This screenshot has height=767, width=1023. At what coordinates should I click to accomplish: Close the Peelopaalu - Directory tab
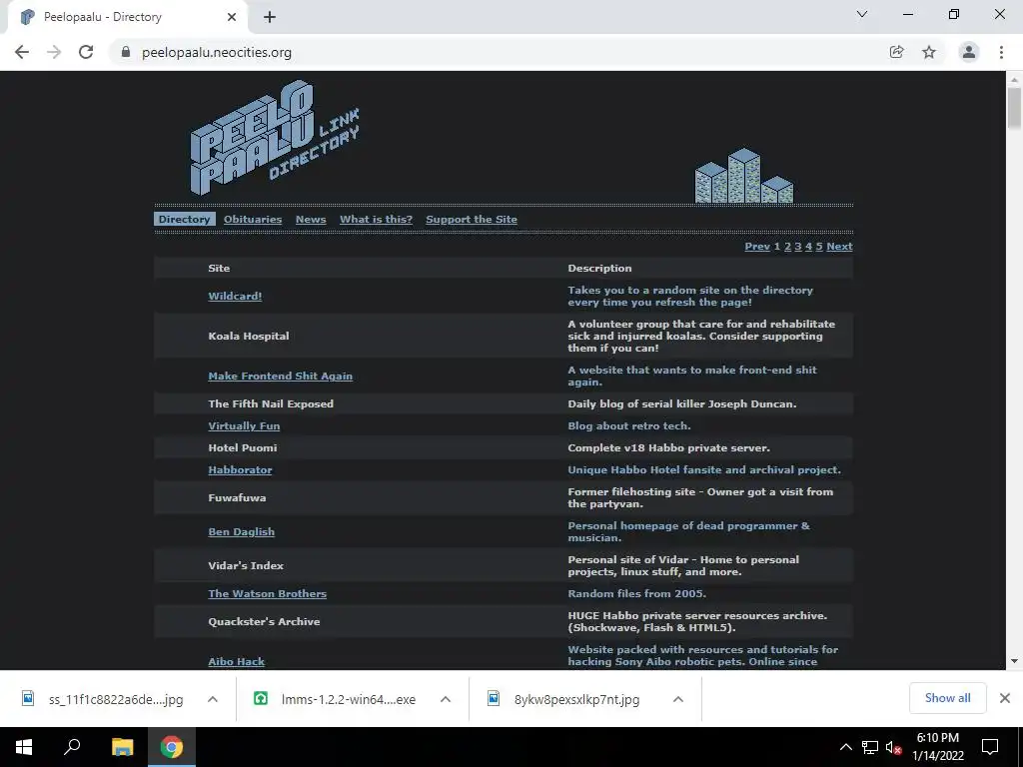point(232,17)
